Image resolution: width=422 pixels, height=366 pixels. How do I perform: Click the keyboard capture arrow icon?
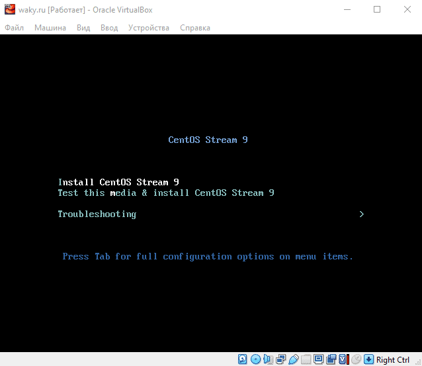(x=368, y=359)
